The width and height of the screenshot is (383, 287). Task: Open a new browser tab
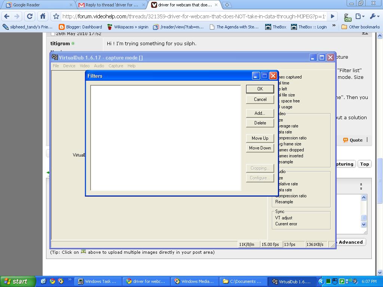227,4
